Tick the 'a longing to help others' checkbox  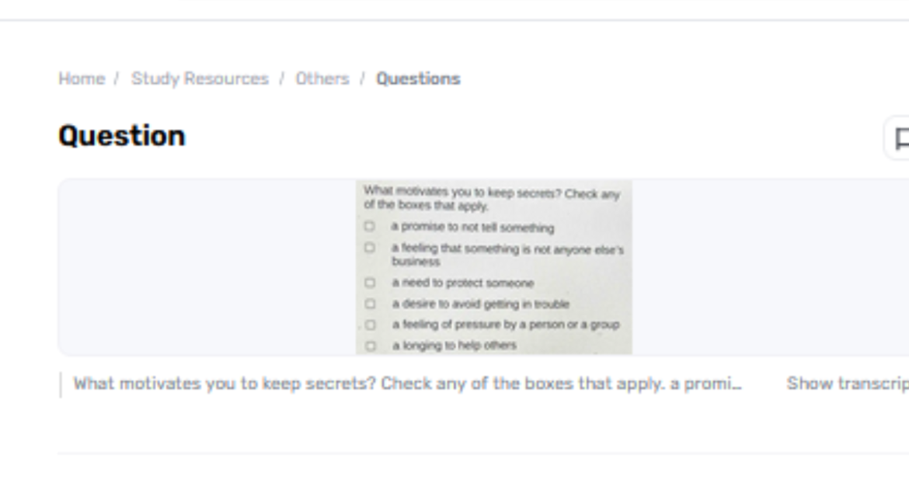tap(370, 346)
